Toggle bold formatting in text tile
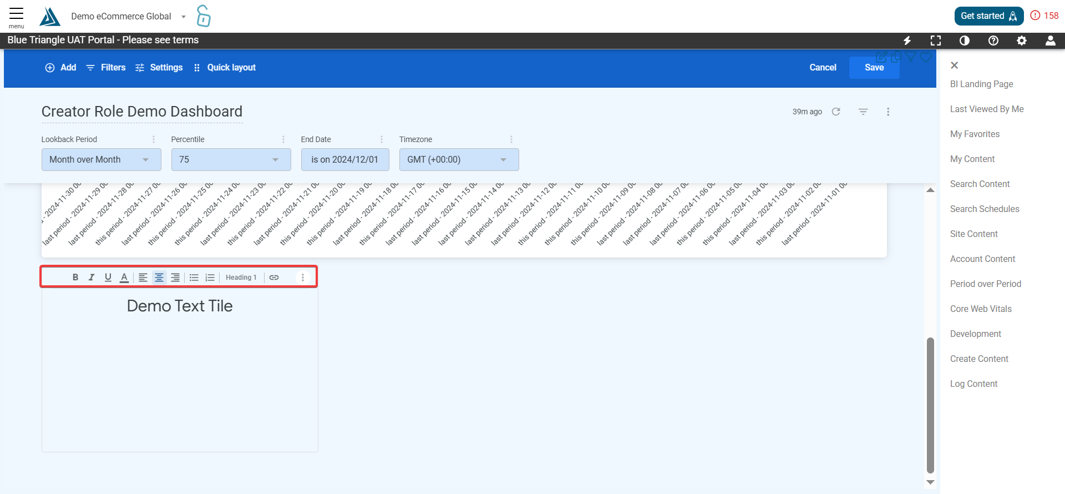 click(75, 278)
